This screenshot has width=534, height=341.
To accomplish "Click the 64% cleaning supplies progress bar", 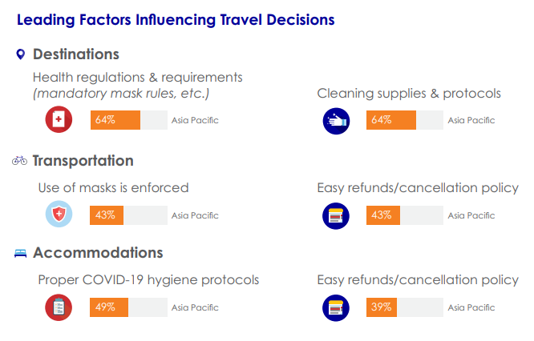I will pos(405,120).
